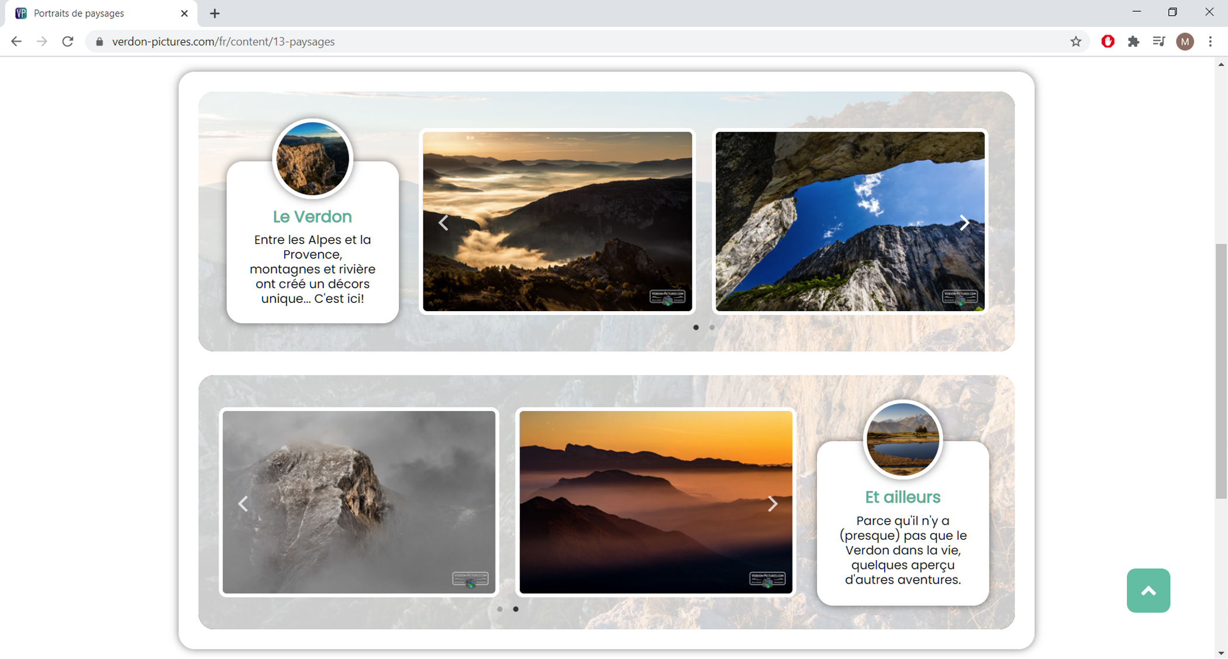1228x659 pixels.
Task: Reload the current page
Action: [x=68, y=42]
